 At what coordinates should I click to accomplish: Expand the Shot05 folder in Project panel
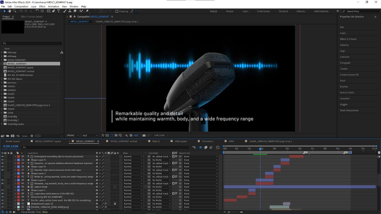coord(1,101)
